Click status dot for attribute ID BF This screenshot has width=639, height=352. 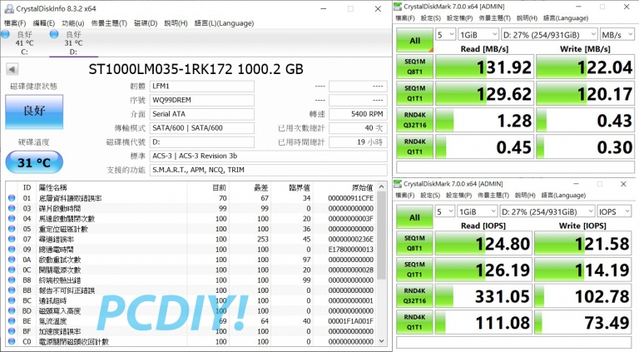(x=12, y=331)
